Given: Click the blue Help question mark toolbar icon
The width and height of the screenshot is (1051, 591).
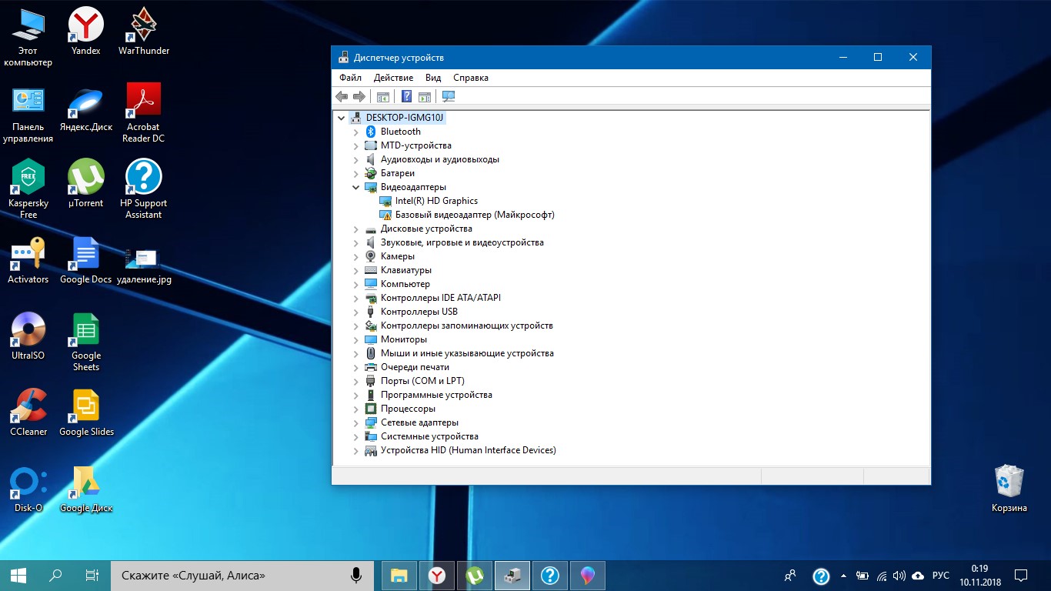Looking at the screenshot, I should tap(407, 96).
